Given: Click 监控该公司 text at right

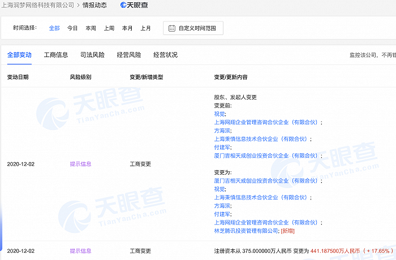Looking at the screenshot, I should tap(363, 55).
